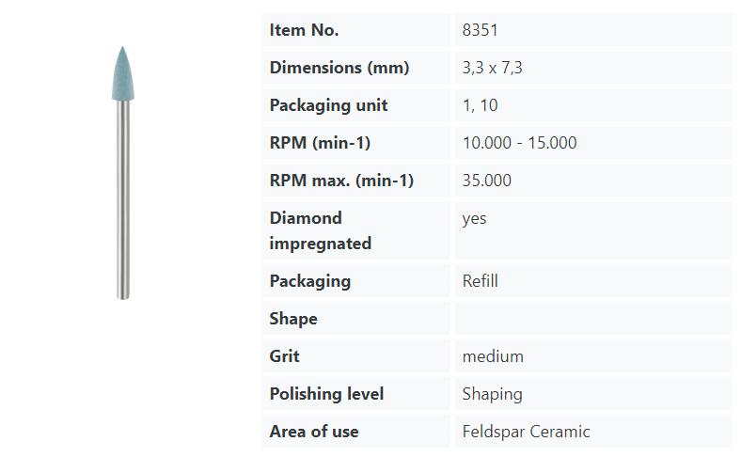741x457 pixels.
Task: Click the 'RPM max. (min-1)' label
Action: [341, 181]
